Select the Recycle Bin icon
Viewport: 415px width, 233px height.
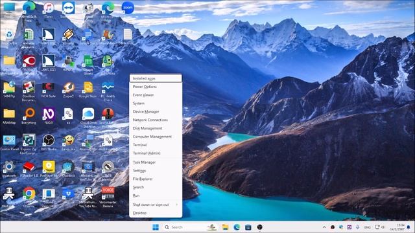point(9,36)
